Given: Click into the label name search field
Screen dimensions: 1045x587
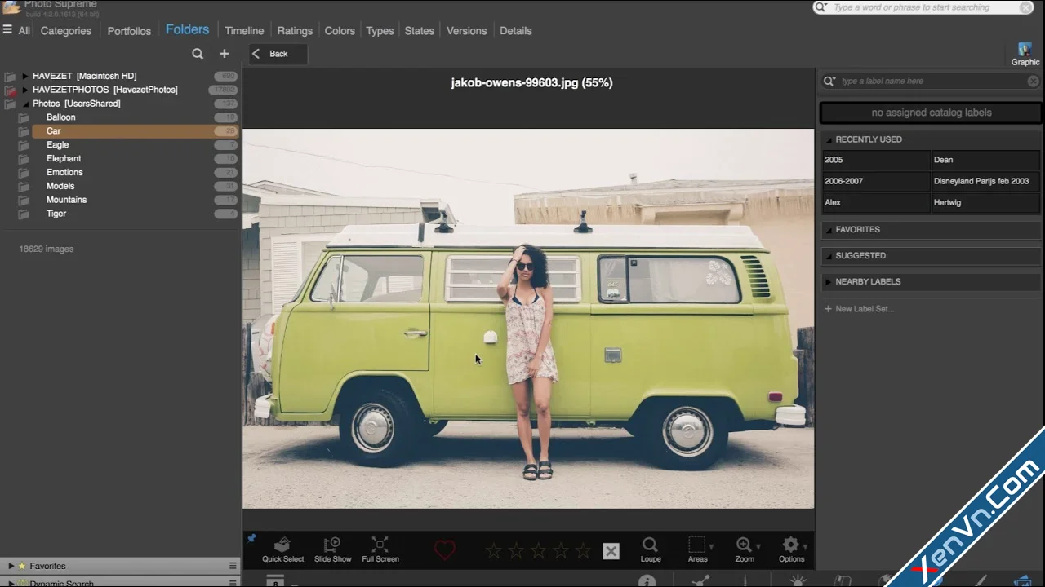Looking at the screenshot, I should tap(930, 82).
